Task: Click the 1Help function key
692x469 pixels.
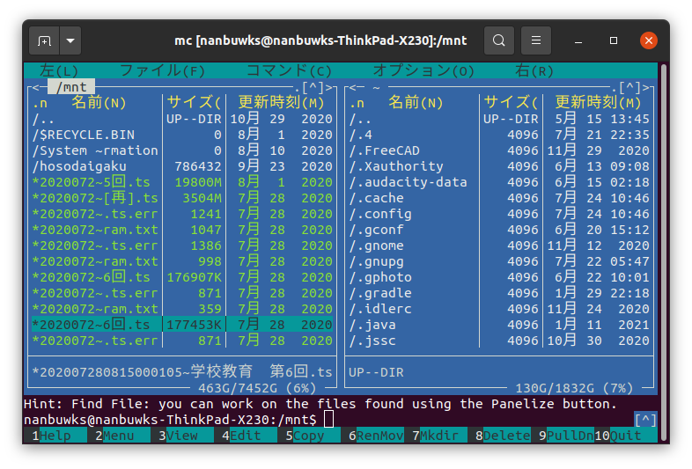Action: point(55,436)
